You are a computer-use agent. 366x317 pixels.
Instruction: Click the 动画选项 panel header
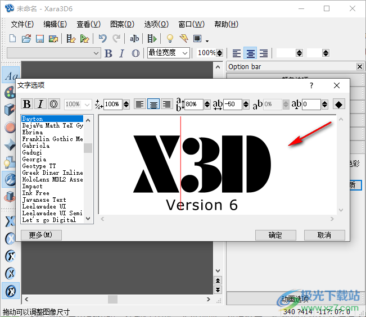pyautogui.click(x=295, y=298)
